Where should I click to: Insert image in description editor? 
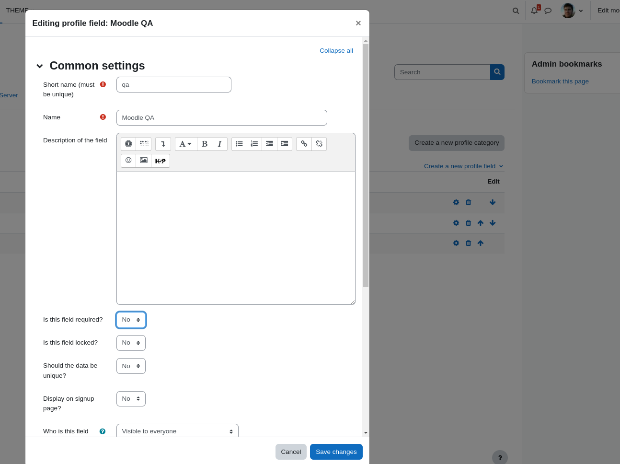coord(144,161)
